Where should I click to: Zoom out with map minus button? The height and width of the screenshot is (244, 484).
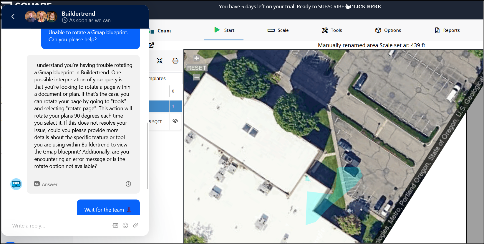(x=196, y=77)
